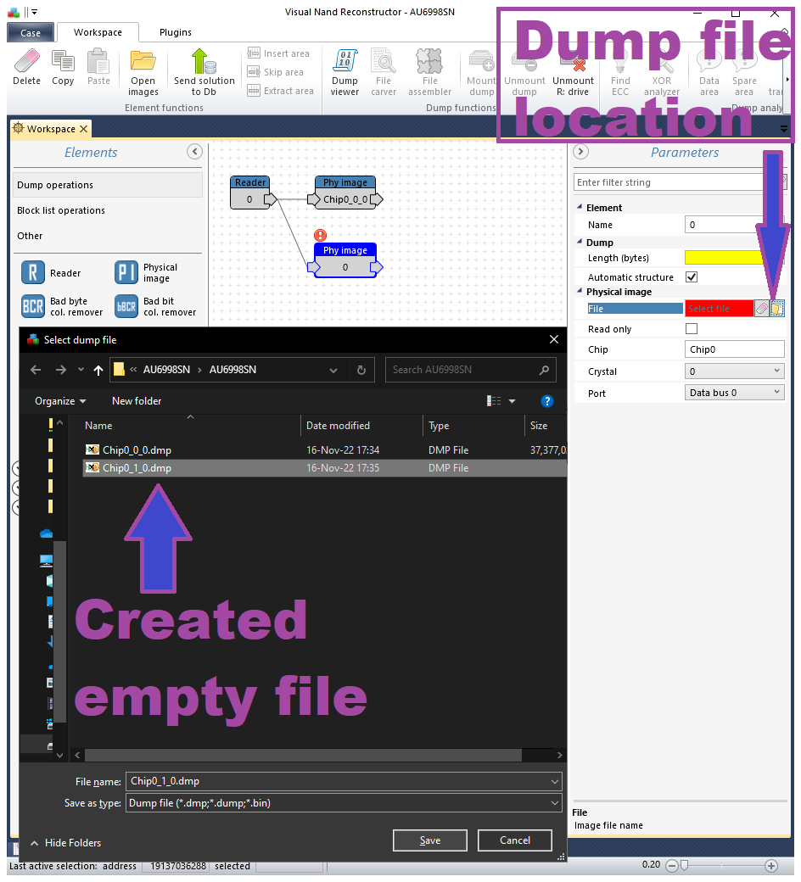The image size is (801, 882).
Task: Click Extract area command
Action: click(x=281, y=91)
